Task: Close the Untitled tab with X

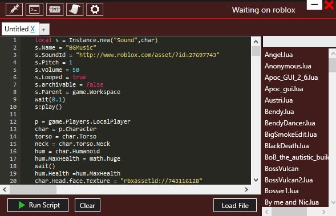Action: tap(33, 29)
